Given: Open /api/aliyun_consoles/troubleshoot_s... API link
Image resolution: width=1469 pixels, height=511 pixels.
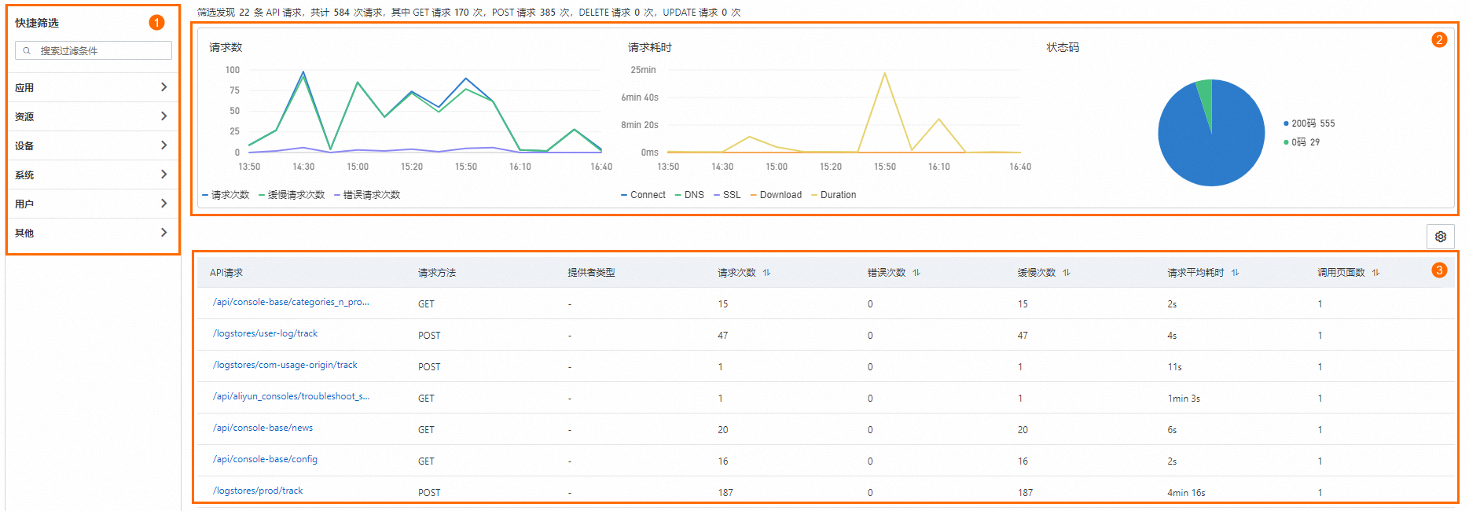Looking at the screenshot, I should (291, 396).
